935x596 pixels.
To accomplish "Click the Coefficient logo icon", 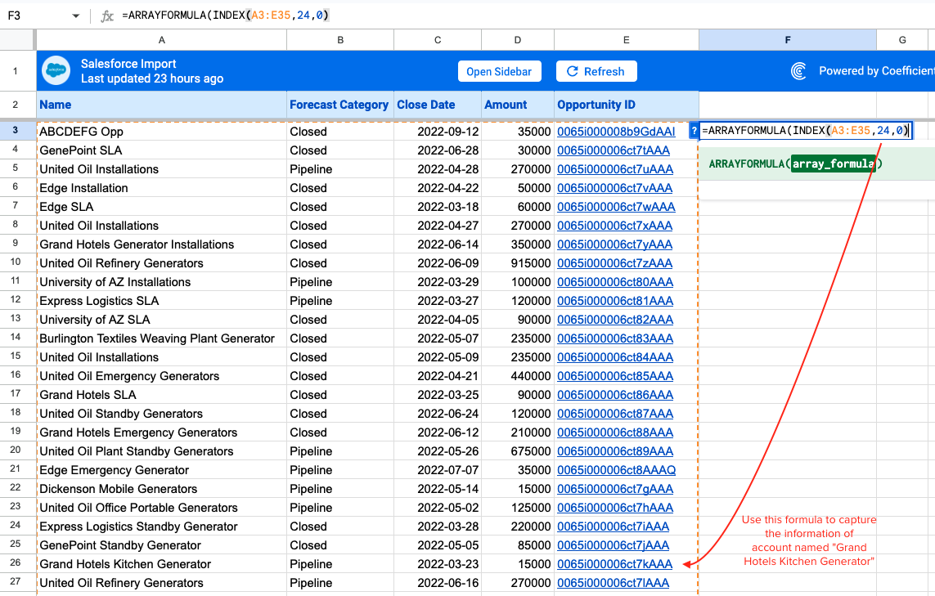I will pyautogui.click(x=798, y=71).
